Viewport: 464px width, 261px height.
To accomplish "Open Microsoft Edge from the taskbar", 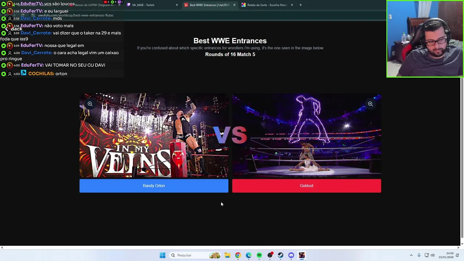I will click(x=248, y=255).
